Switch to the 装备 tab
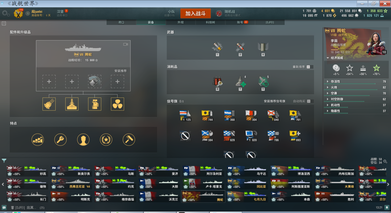Viewport: 391px width, 213px height. pos(151,22)
